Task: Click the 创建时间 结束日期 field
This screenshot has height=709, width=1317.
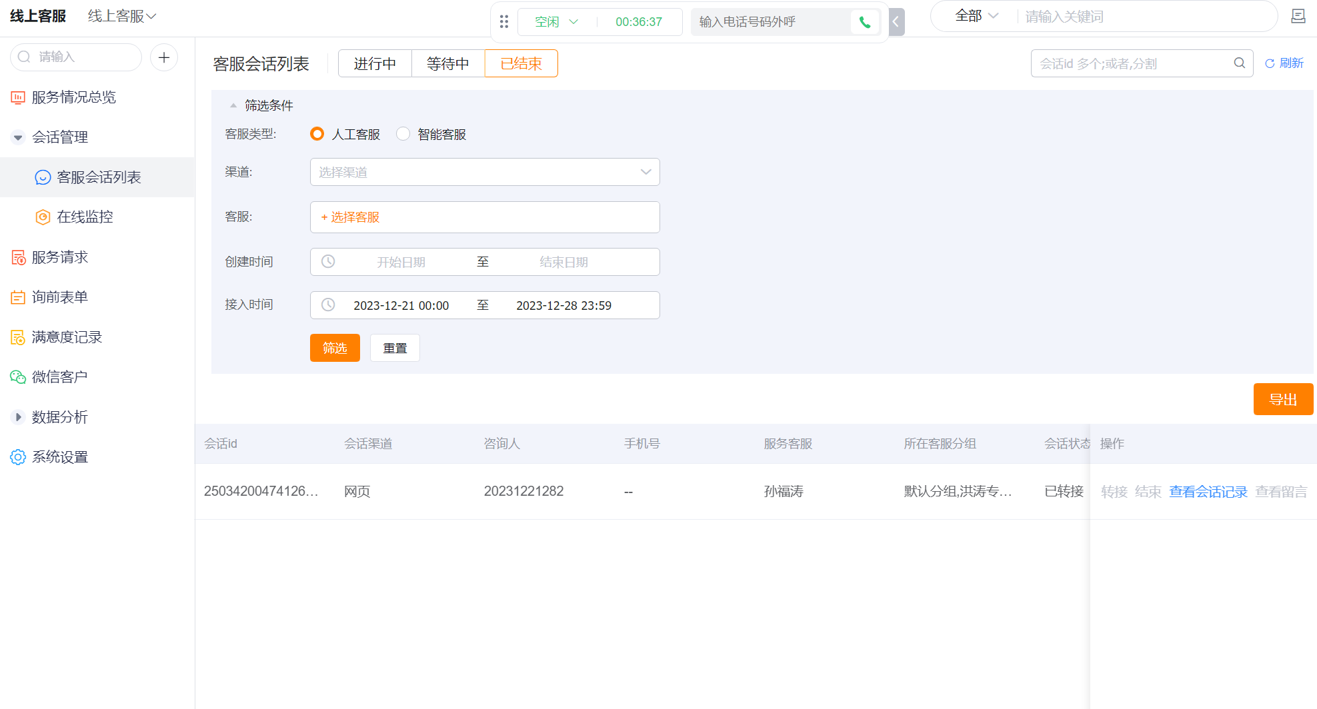Action: coord(563,262)
